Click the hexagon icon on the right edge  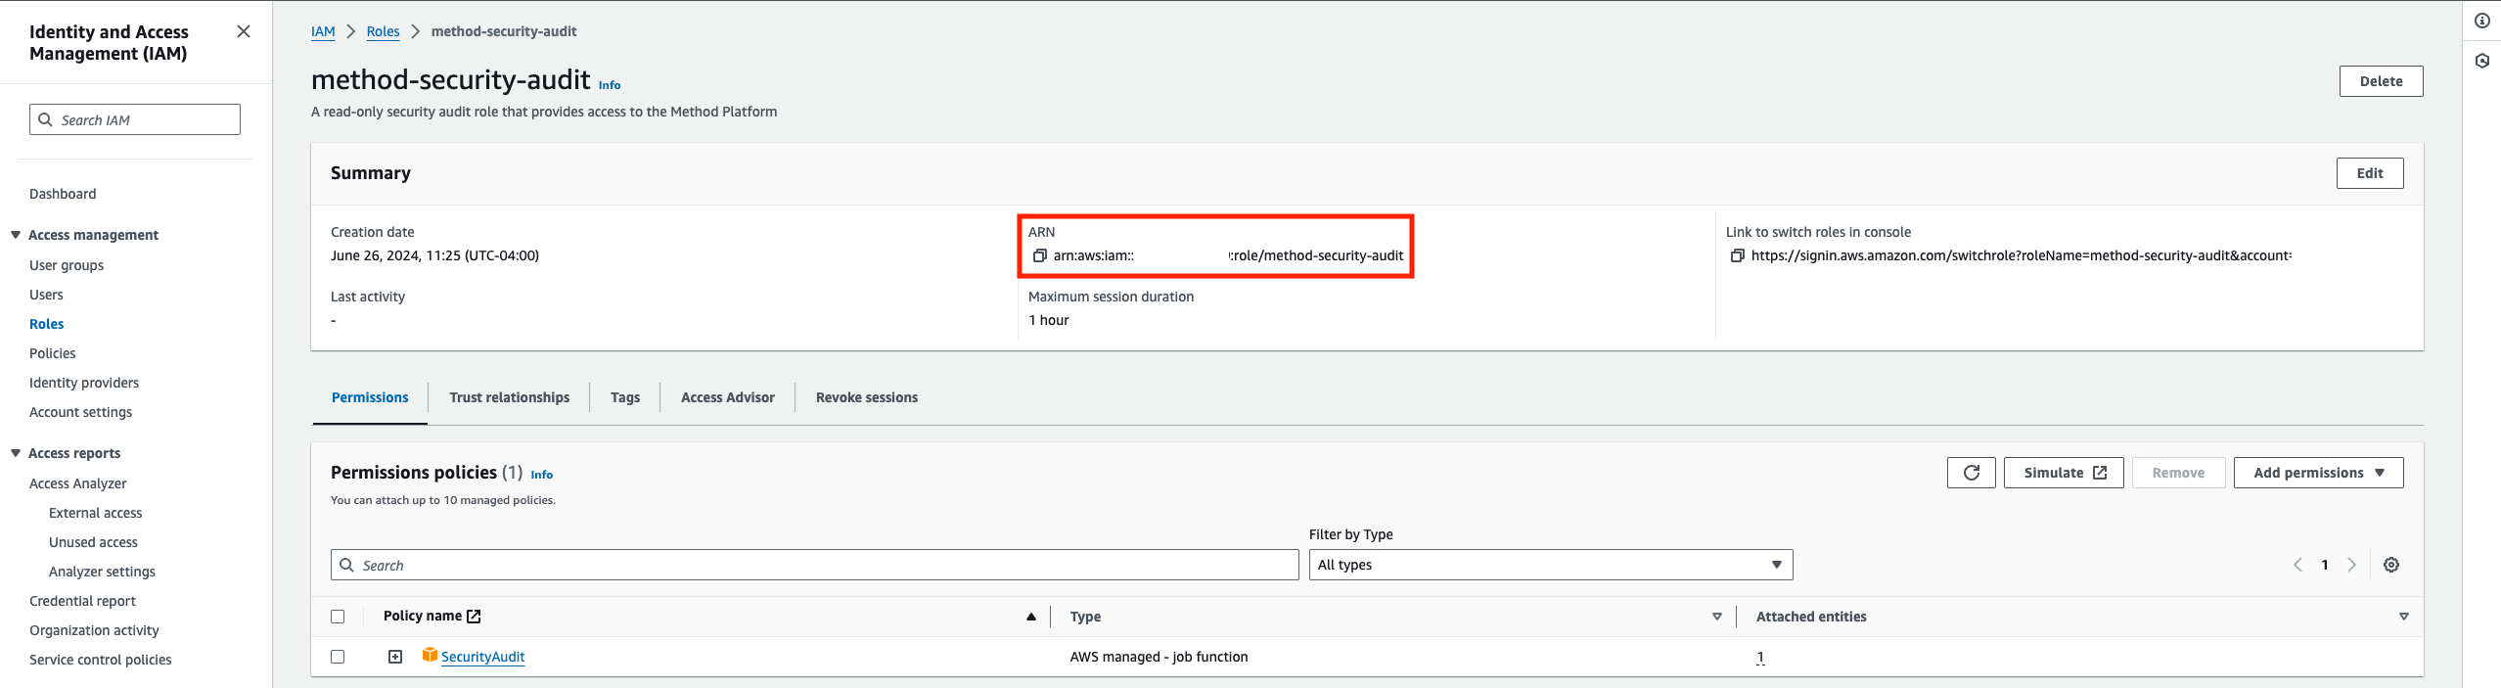point(2481,62)
